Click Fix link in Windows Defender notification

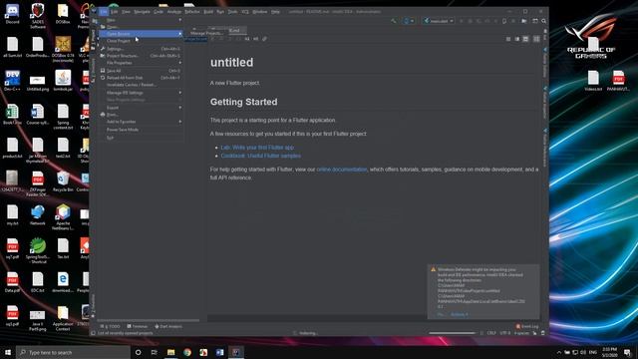pos(441,314)
